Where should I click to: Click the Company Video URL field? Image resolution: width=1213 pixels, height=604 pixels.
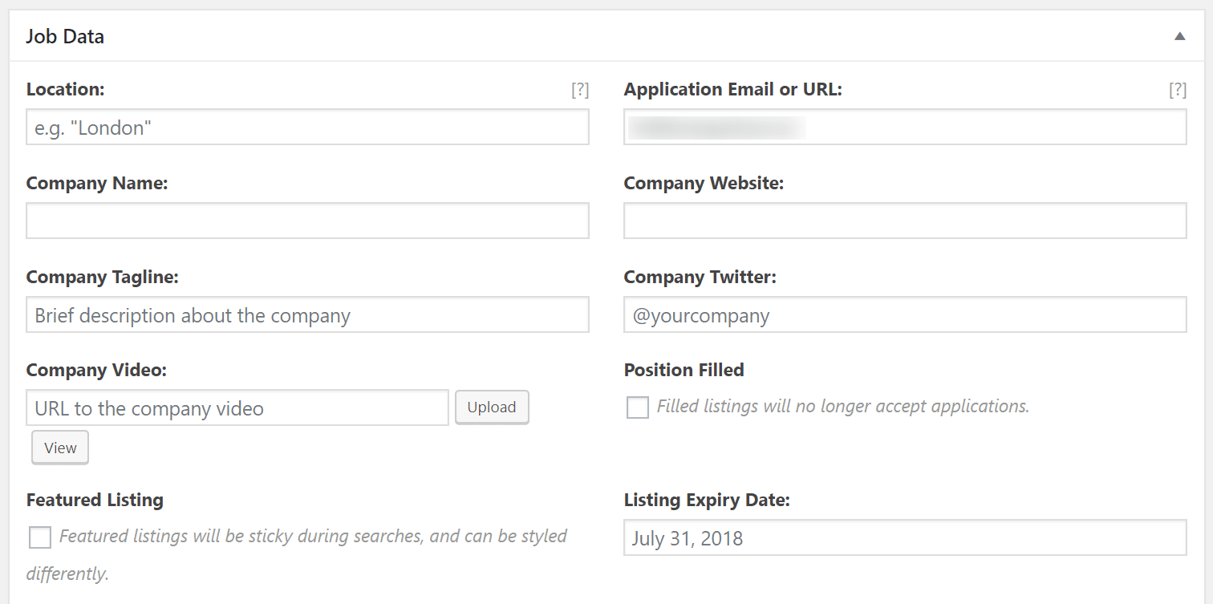click(237, 407)
